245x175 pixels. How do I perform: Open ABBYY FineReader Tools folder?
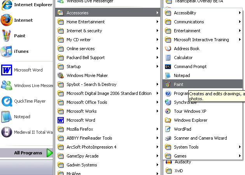pos(108,138)
